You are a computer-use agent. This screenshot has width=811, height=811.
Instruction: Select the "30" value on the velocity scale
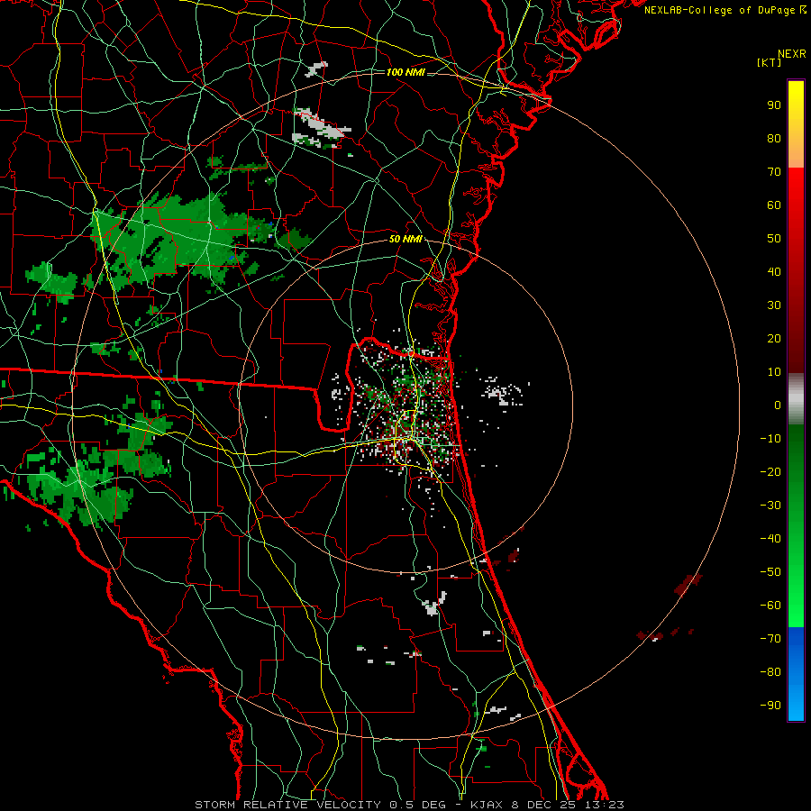click(x=774, y=305)
